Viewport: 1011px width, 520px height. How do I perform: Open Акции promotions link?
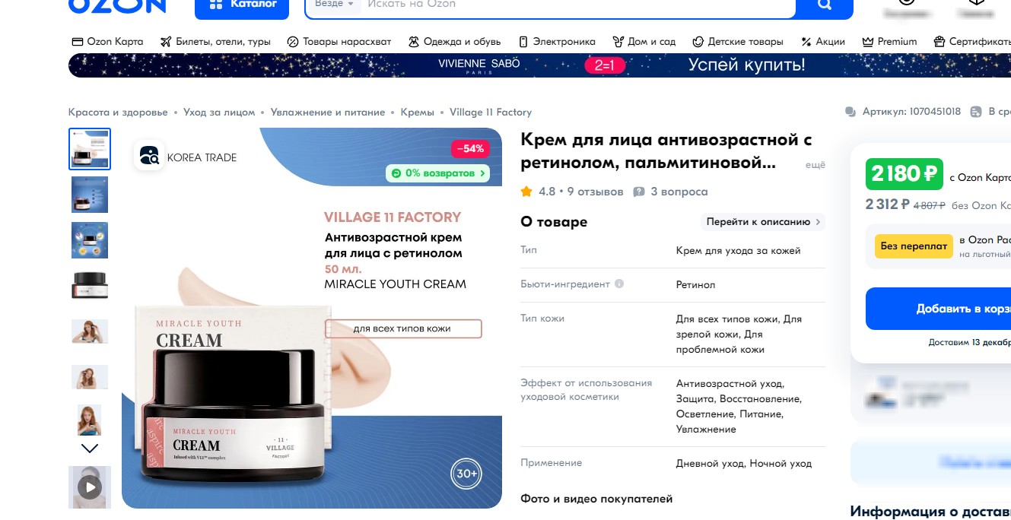[823, 42]
